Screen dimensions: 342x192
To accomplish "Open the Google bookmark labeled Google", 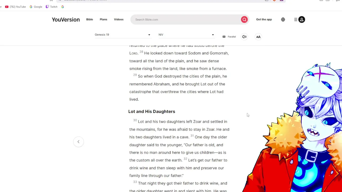I will [x=36, y=7].
